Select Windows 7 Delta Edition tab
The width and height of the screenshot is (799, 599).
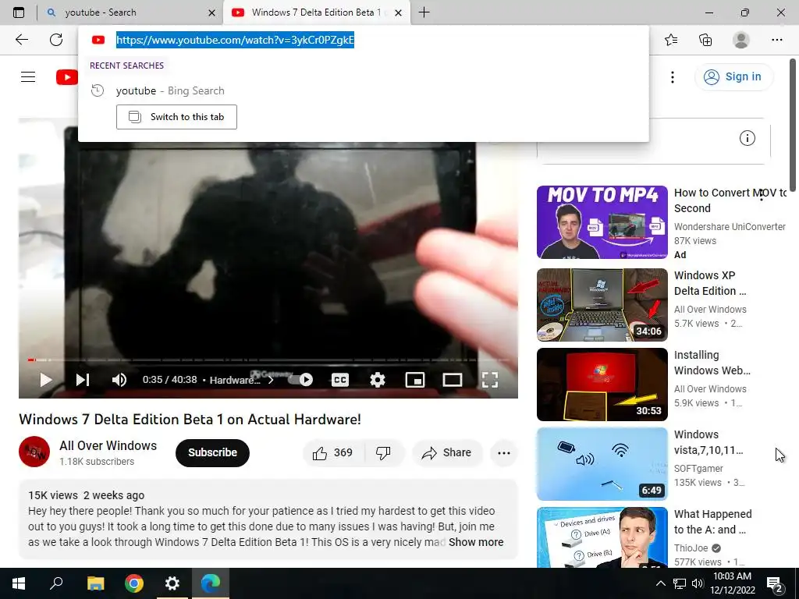316,12
